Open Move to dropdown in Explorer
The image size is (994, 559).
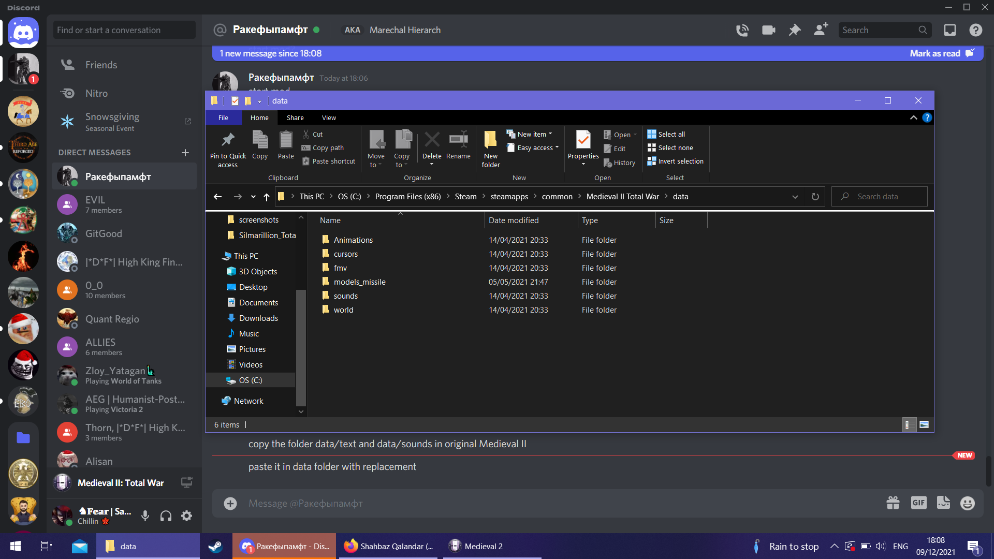[376, 150]
